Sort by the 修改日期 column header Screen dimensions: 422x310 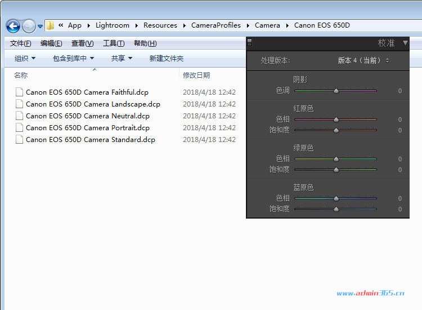196,75
